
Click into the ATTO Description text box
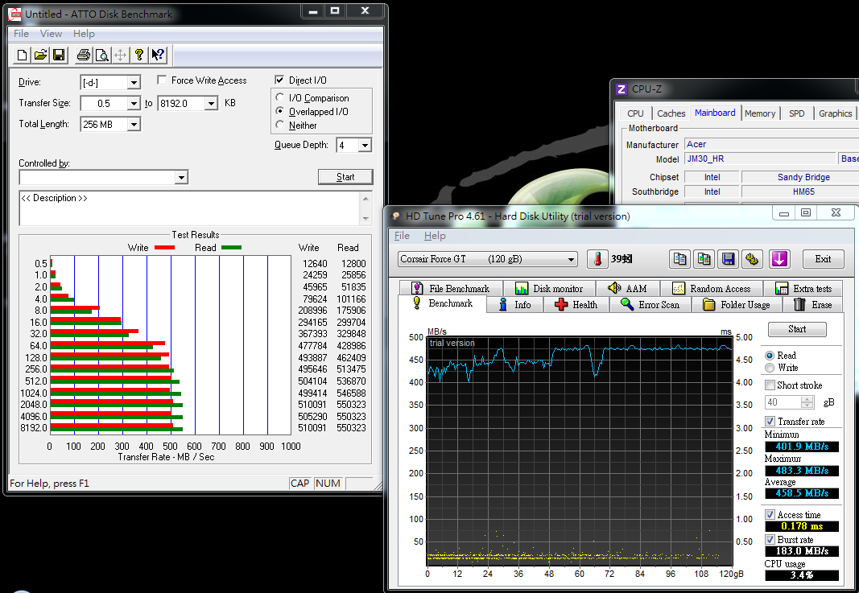190,208
